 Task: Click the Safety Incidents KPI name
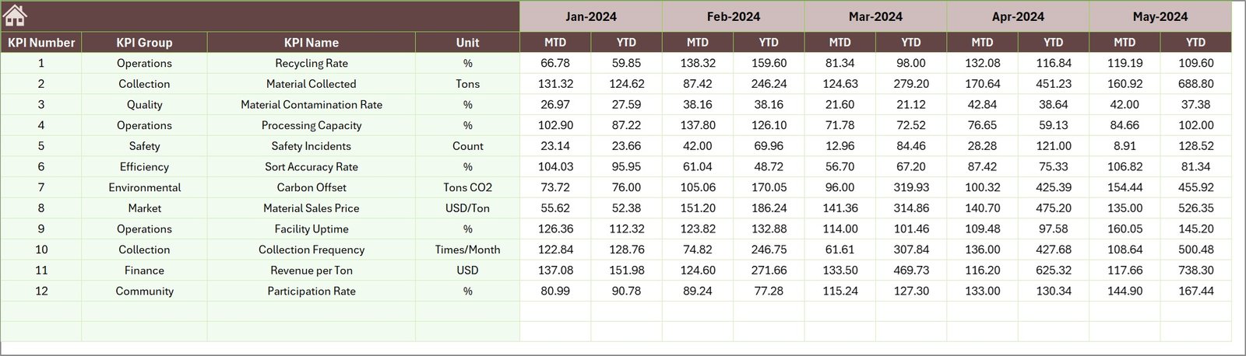[311, 146]
